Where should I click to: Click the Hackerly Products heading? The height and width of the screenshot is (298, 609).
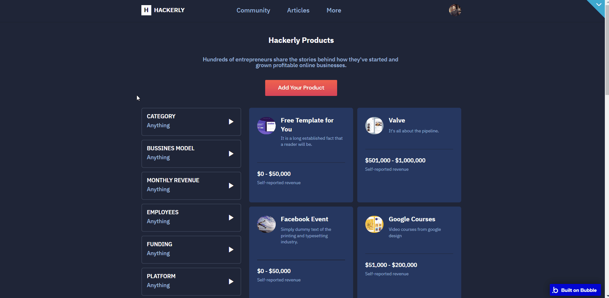tap(301, 40)
